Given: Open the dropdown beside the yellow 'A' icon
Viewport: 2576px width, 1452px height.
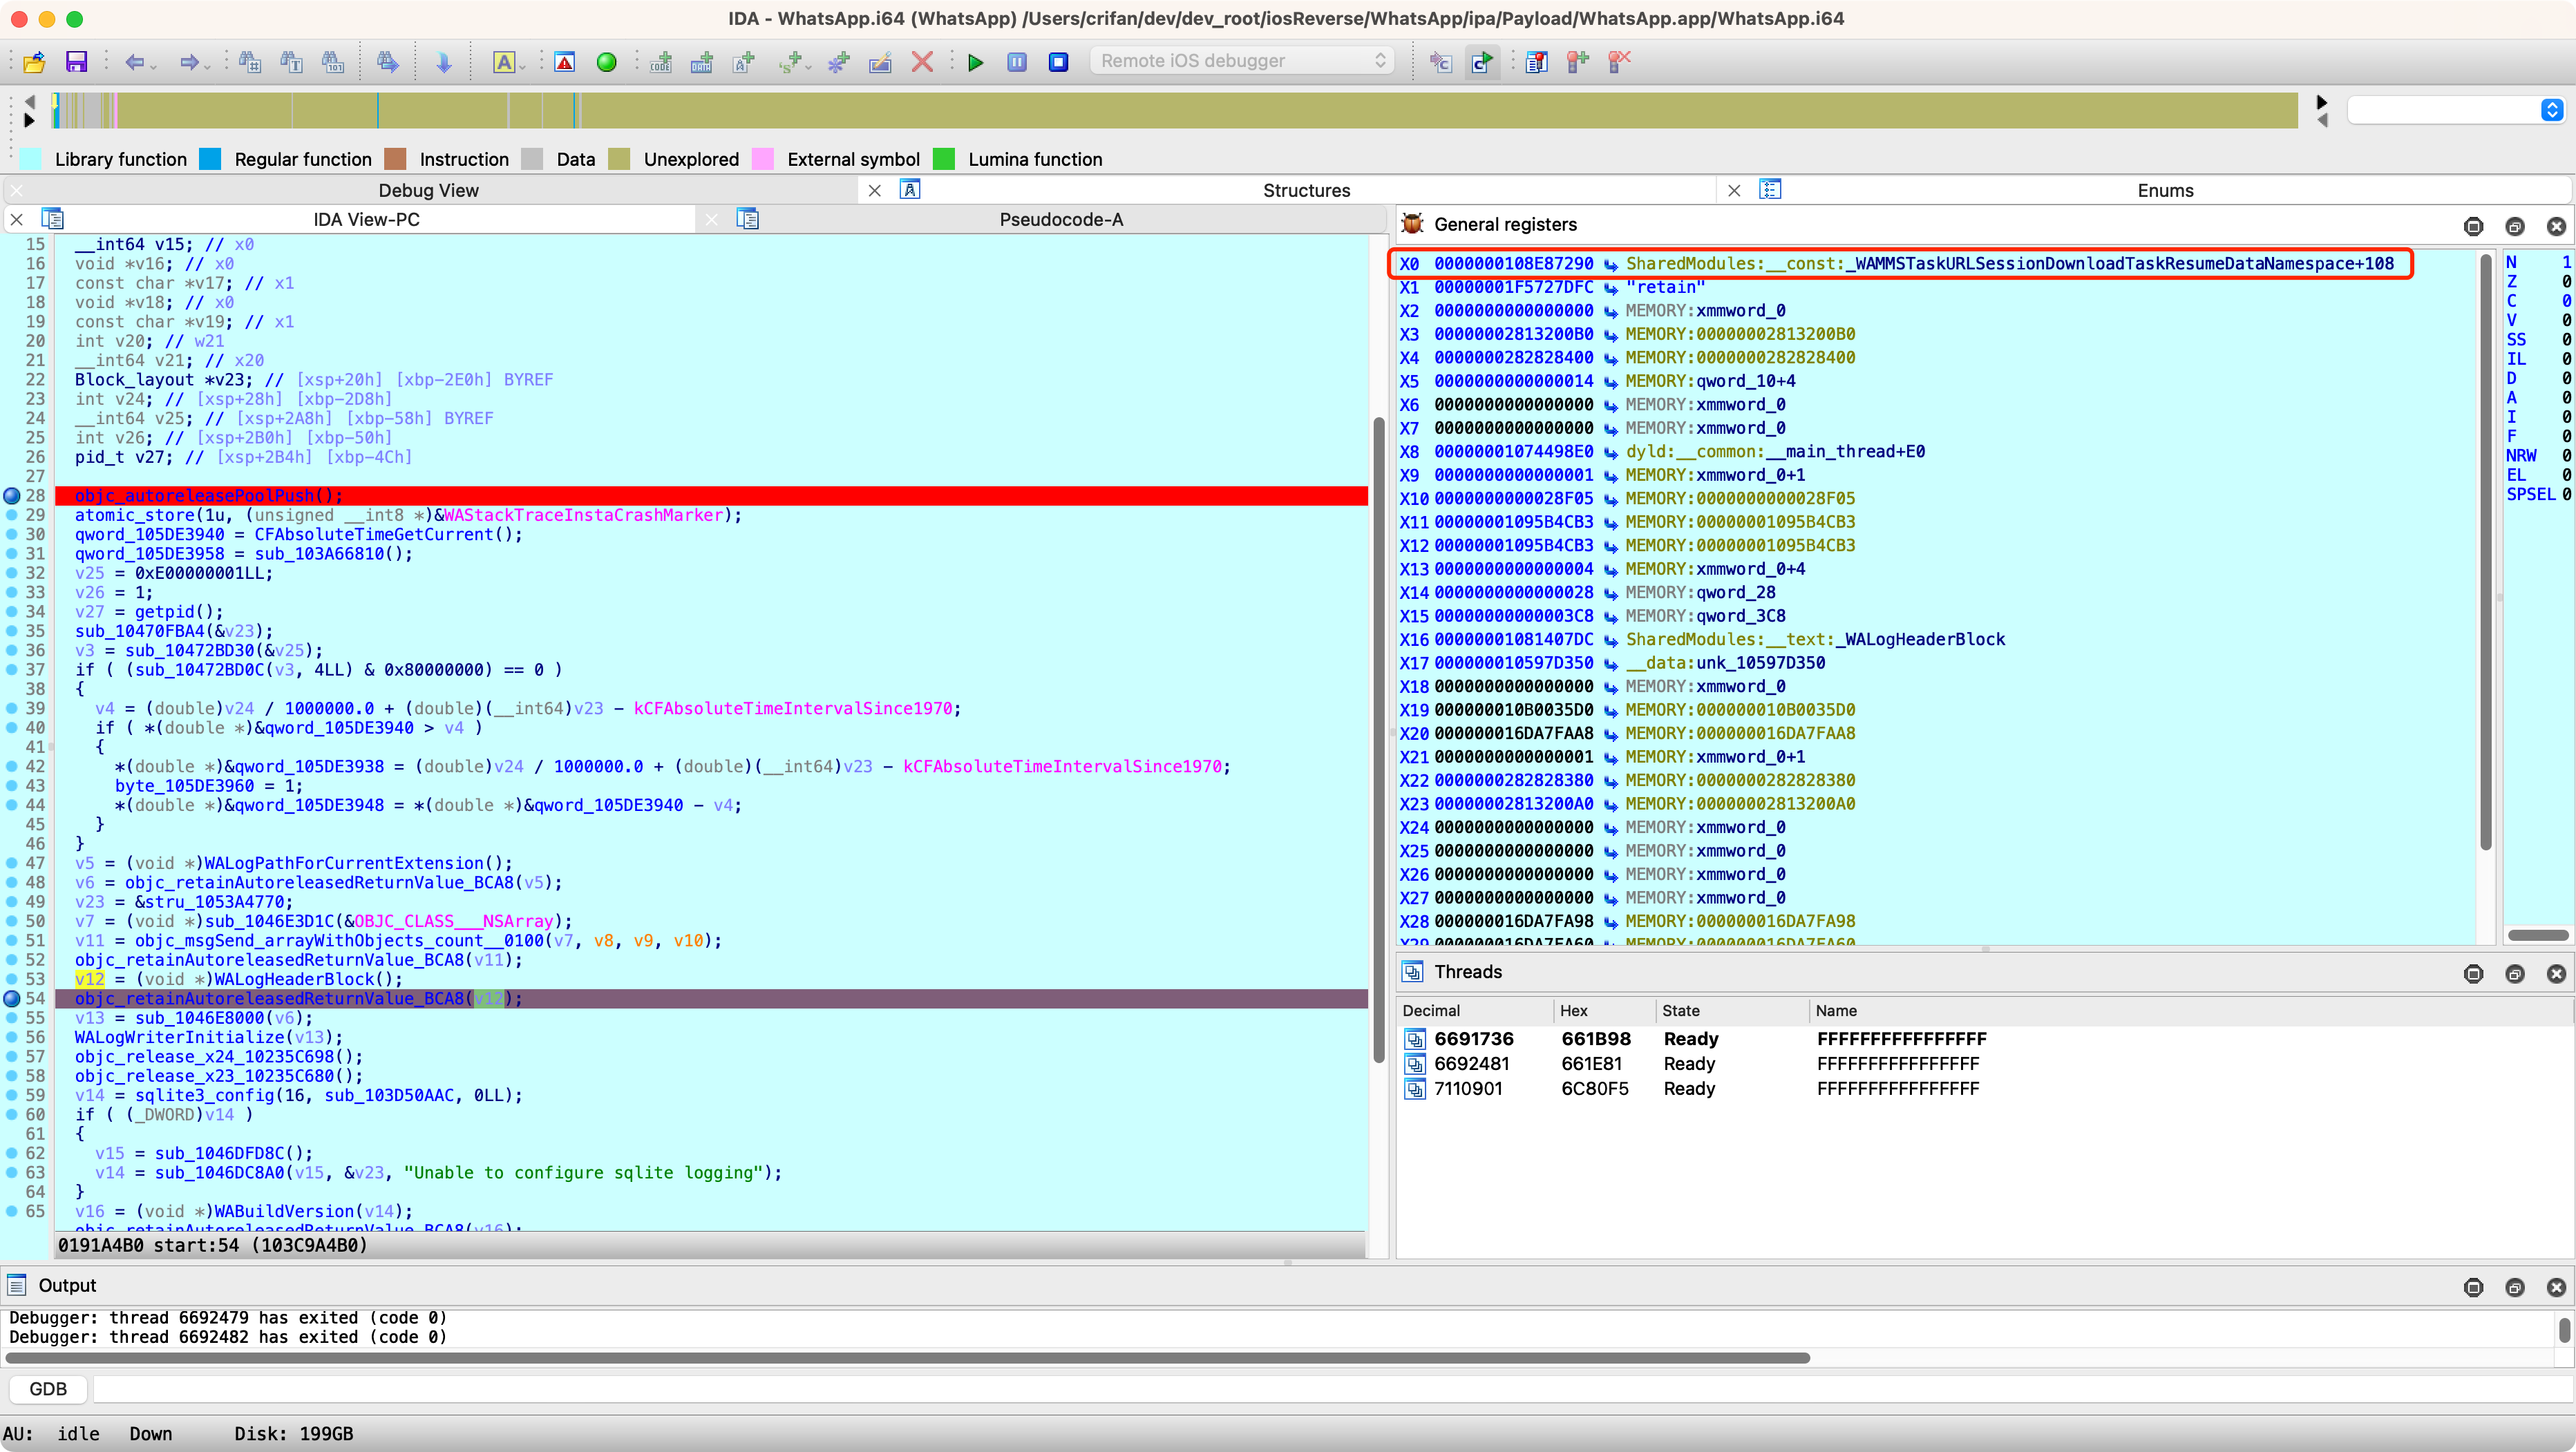Looking at the screenshot, I should [x=523, y=66].
